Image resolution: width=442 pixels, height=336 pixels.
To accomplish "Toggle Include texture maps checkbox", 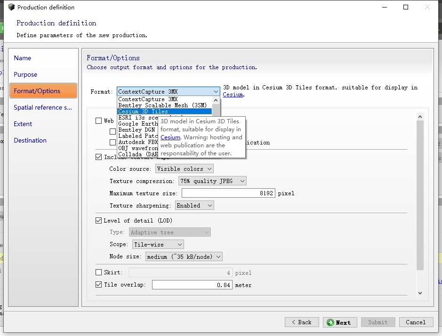I will pyautogui.click(x=98, y=157).
